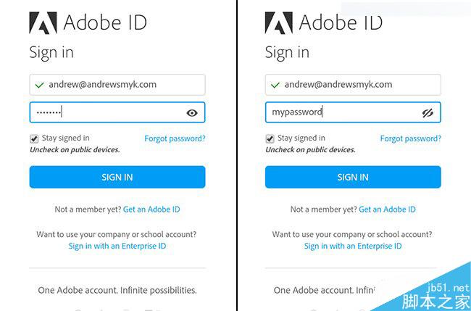
Task: Uncheck Stay signed in on left form
Action: (x=34, y=138)
